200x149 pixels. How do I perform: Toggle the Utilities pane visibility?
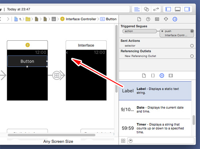point(187,9)
